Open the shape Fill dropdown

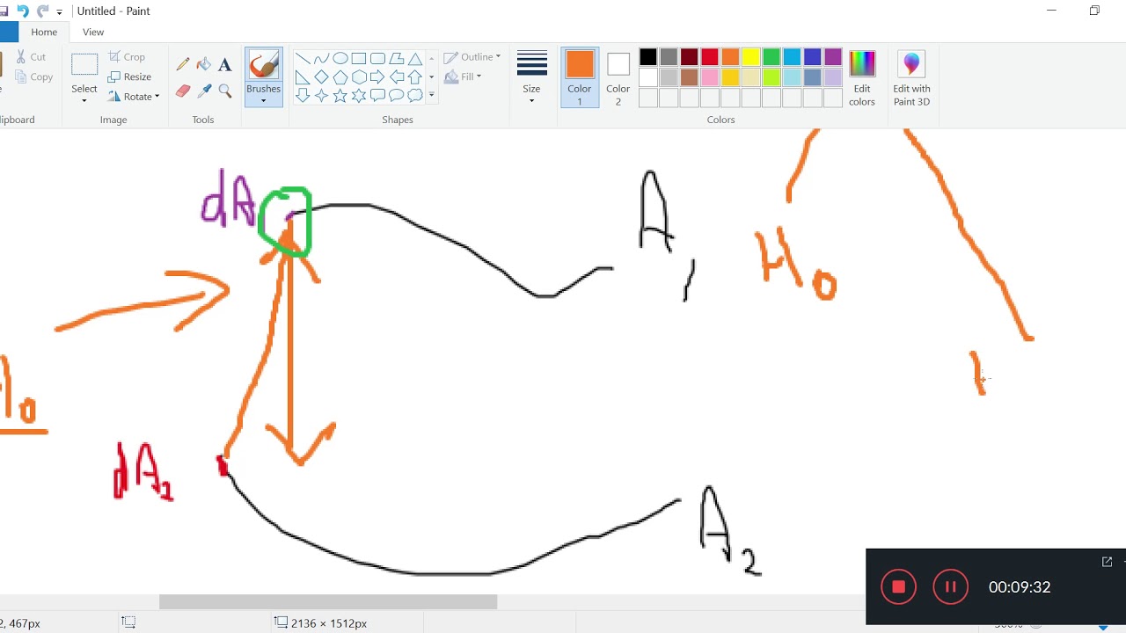464,76
